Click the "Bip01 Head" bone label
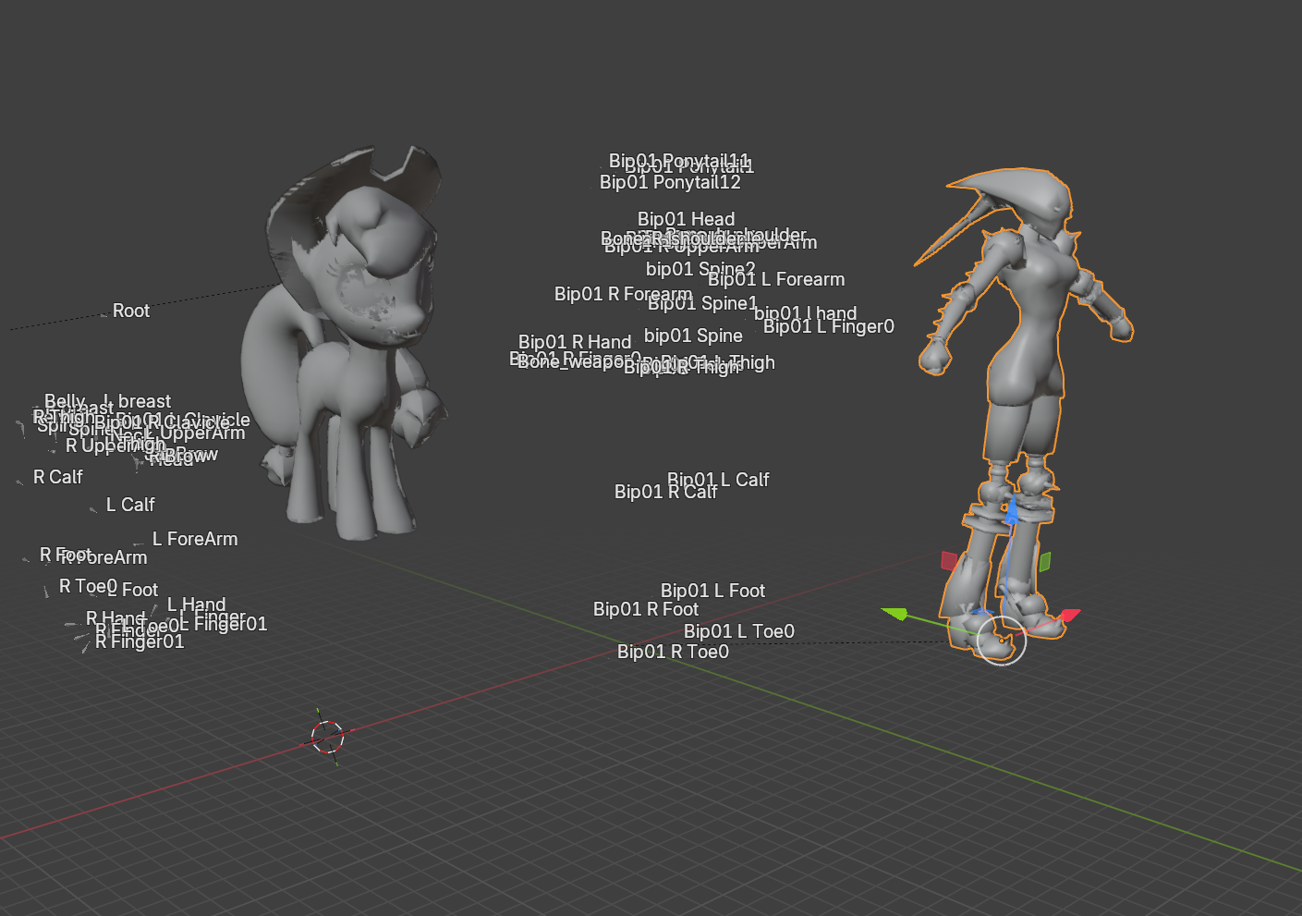Image resolution: width=1302 pixels, height=916 pixels. point(687,219)
